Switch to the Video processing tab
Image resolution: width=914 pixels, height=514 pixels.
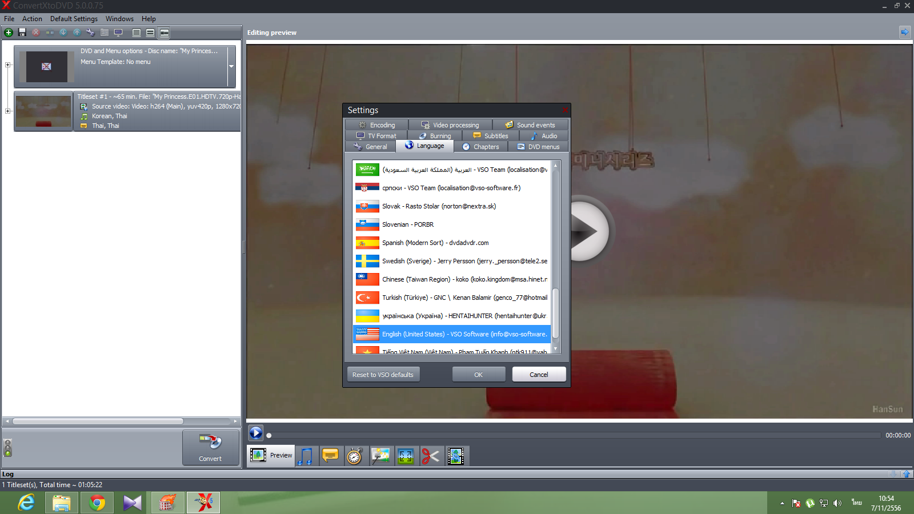click(x=450, y=125)
